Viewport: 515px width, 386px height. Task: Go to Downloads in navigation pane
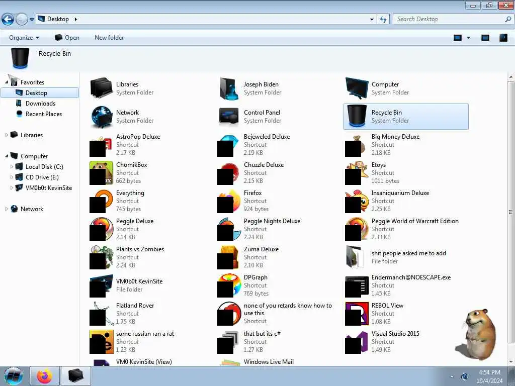click(x=40, y=104)
